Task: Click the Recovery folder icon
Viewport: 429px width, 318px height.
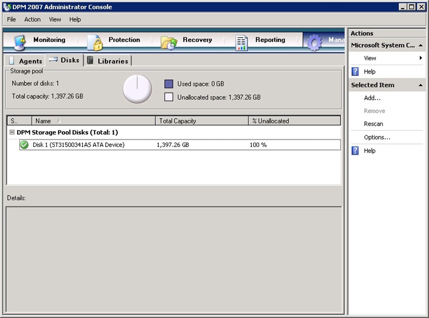Action: [169, 42]
